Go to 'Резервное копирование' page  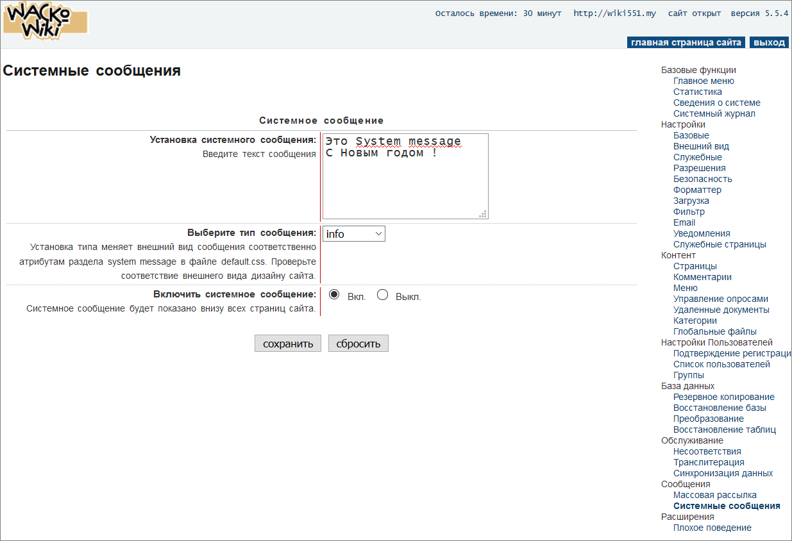[723, 397]
